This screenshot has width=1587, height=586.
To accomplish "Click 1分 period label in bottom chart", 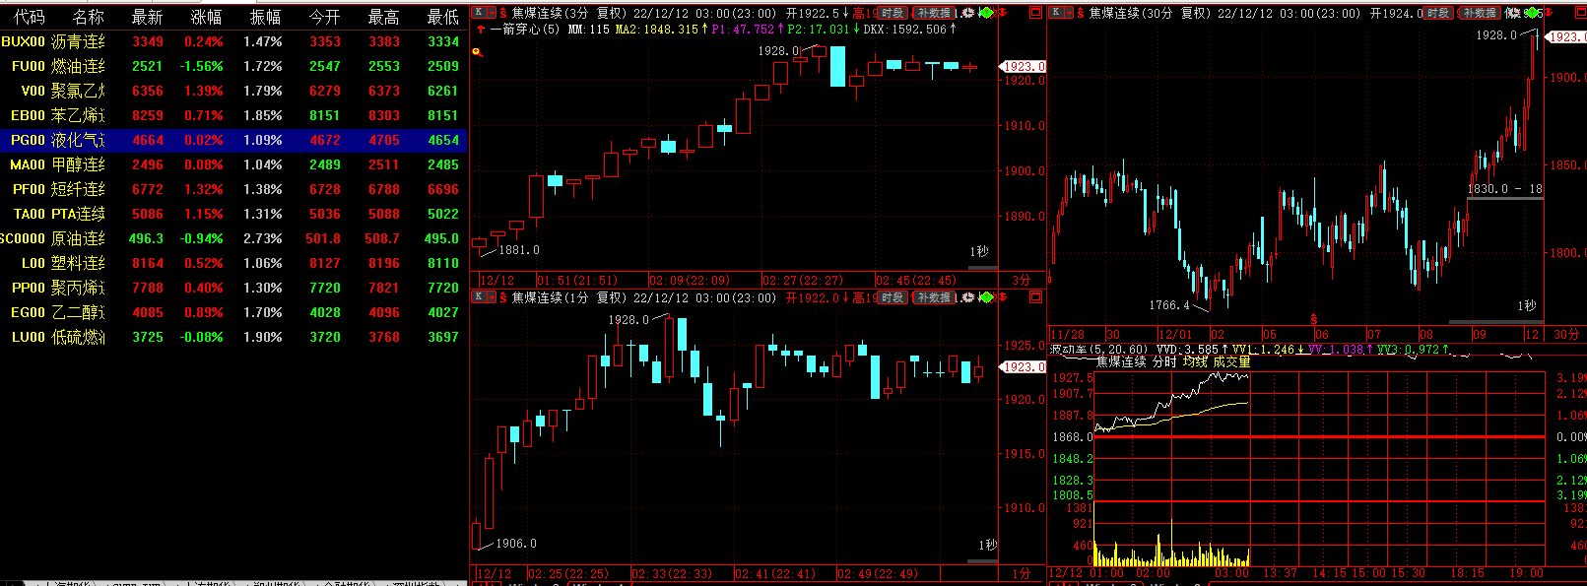I will [x=1021, y=573].
